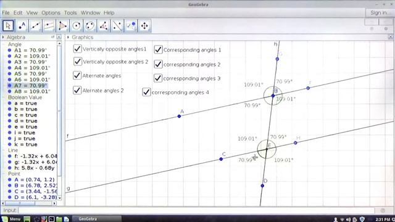Uncheck Vertically opposite angles 2 checkbox

[x=77, y=62]
